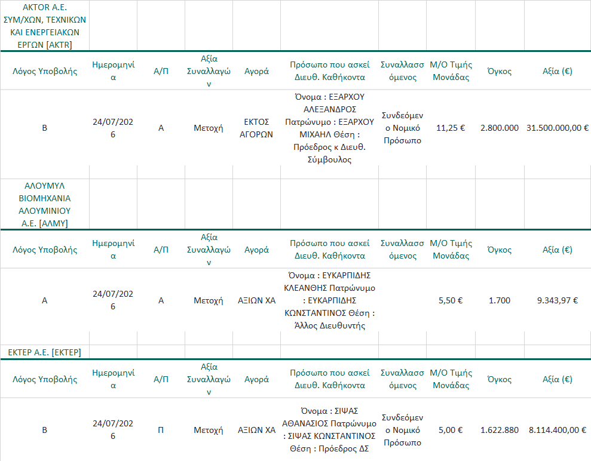591x461 pixels.
Task: Click the volume 2.800.000
Action: point(500,128)
